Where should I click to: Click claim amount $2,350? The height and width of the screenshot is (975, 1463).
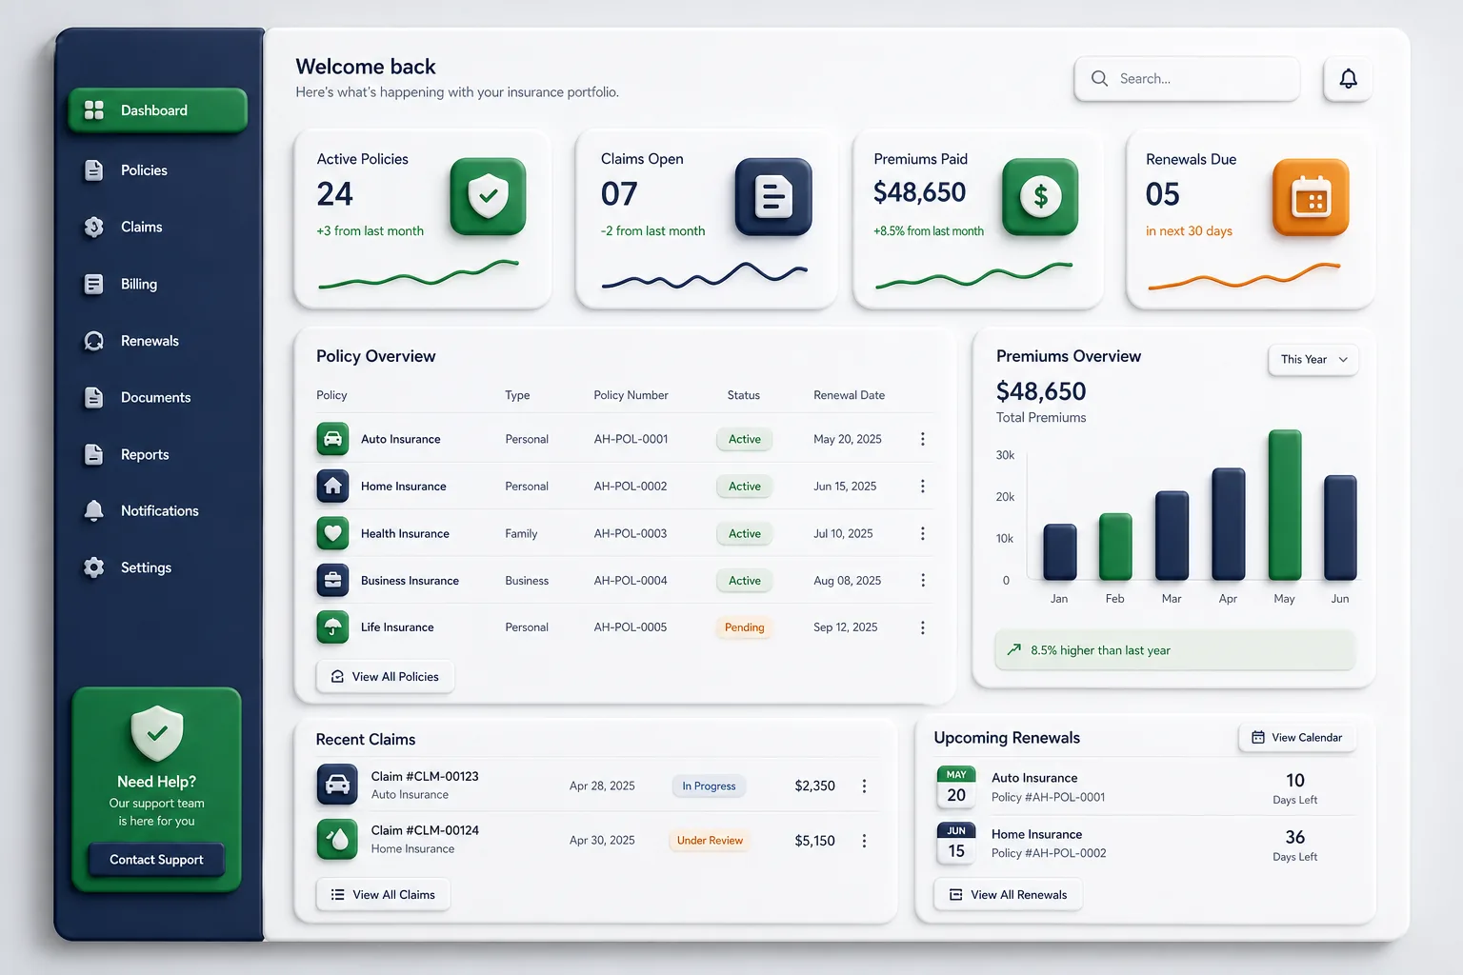(814, 786)
